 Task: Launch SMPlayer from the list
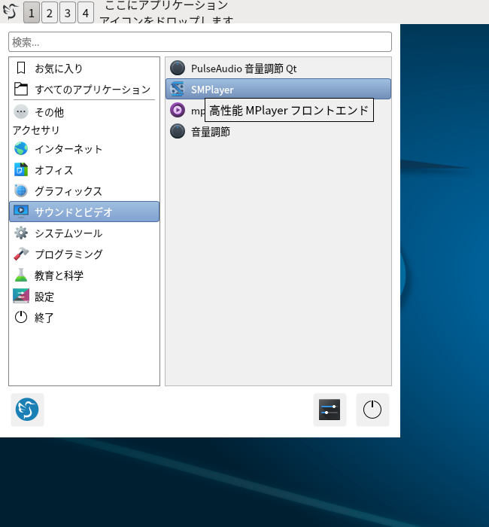coord(278,89)
